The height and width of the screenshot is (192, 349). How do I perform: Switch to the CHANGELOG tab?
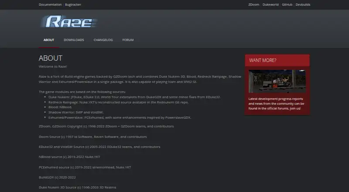[x=103, y=40]
